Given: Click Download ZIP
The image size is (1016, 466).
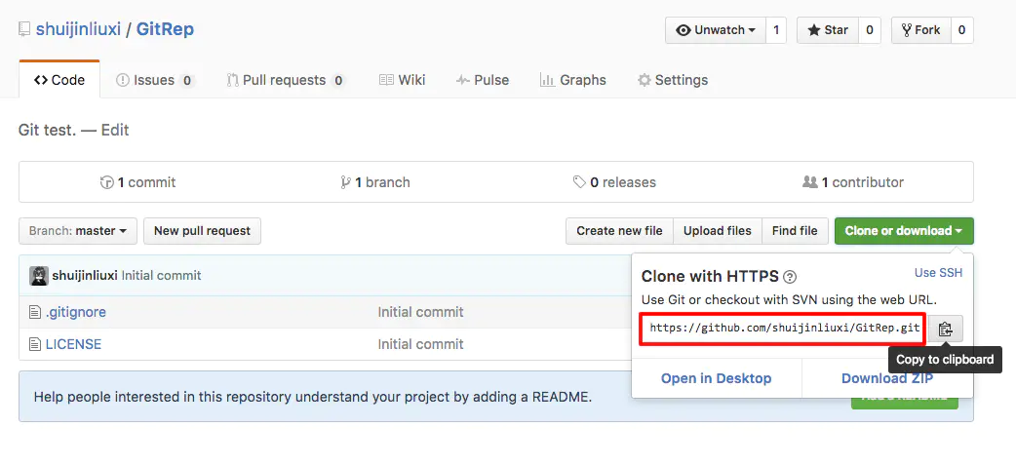Looking at the screenshot, I should click(x=886, y=378).
